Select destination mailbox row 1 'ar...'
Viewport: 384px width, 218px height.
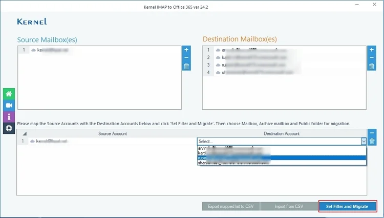point(284,50)
